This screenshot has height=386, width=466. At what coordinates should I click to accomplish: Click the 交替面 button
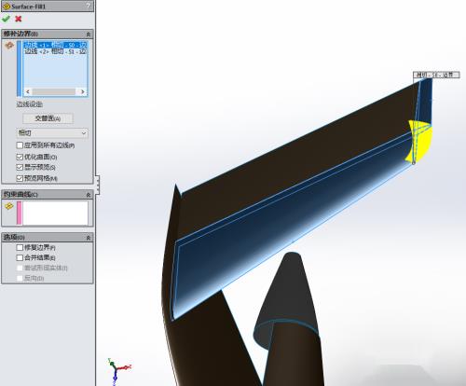(48, 118)
